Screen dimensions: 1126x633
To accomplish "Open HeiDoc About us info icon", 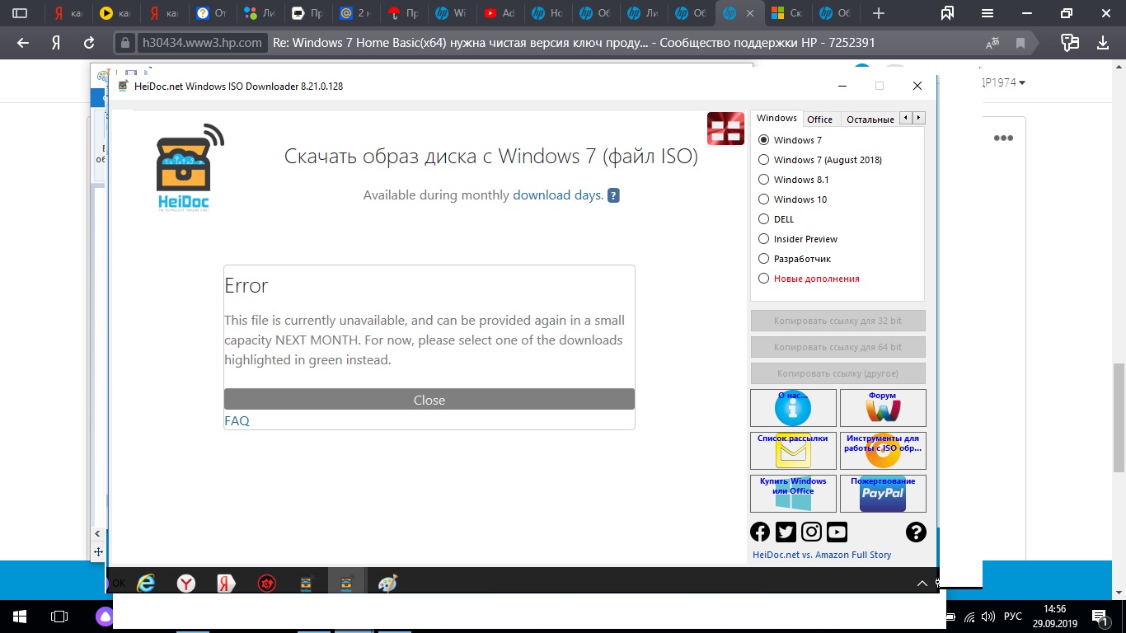I will (793, 408).
